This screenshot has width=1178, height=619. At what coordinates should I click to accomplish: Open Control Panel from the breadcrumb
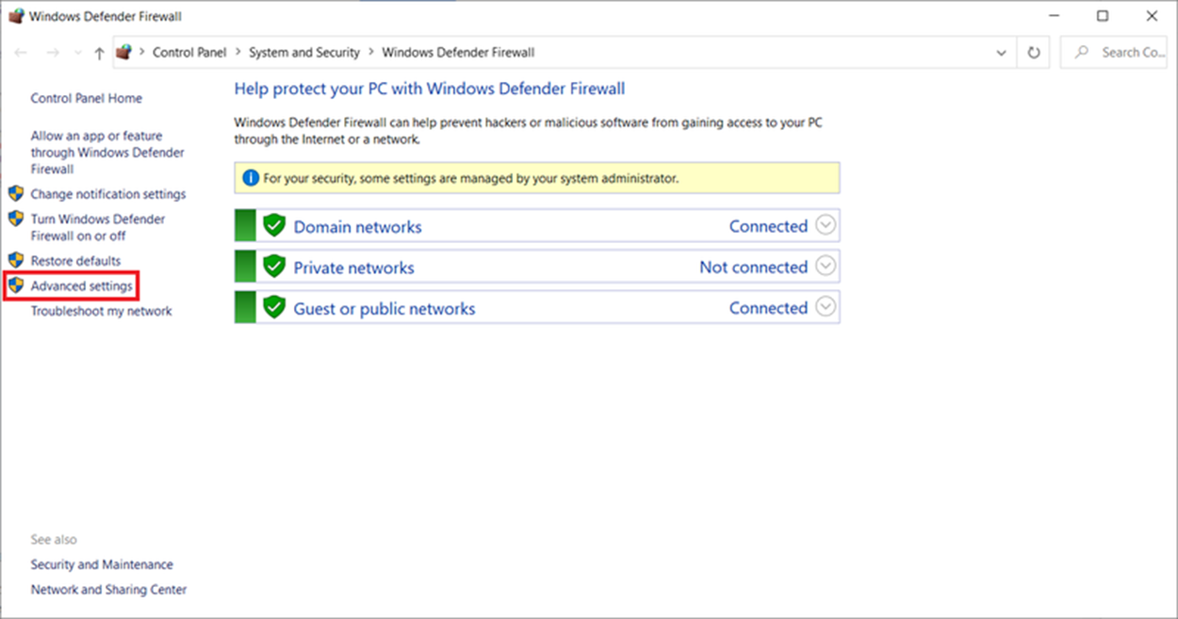click(x=188, y=52)
